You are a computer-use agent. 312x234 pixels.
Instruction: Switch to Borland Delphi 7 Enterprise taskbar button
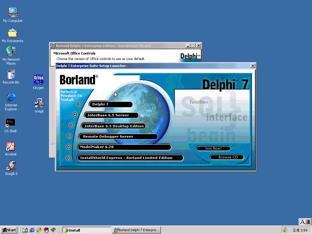tap(136, 230)
